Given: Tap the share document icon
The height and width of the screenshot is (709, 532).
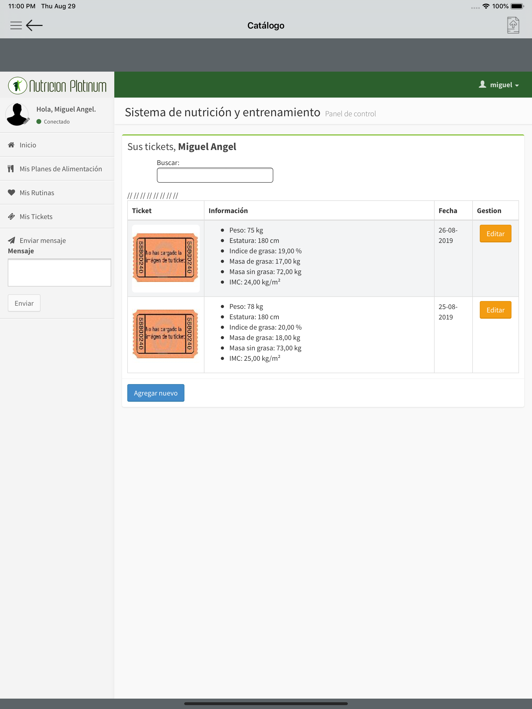Looking at the screenshot, I should (513, 25).
